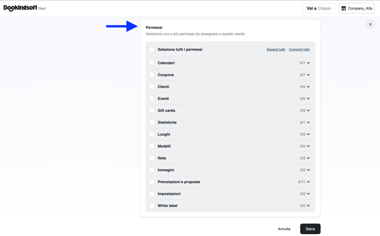The height and width of the screenshot is (236, 380).
Task: Expand the Clienti permissions chevron
Action: [x=309, y=87]
